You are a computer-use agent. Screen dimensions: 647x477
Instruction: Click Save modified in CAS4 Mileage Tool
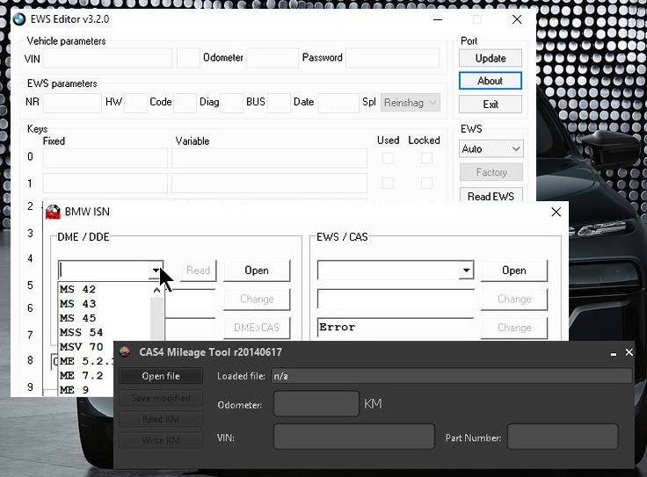click(x=161, y=398)
